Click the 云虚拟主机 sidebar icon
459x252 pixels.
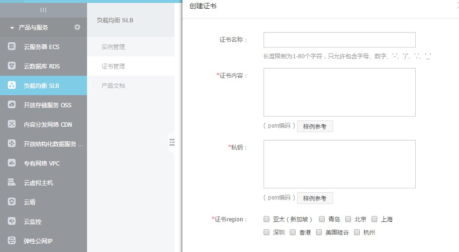pyautogui.click(x=12, y=183)
